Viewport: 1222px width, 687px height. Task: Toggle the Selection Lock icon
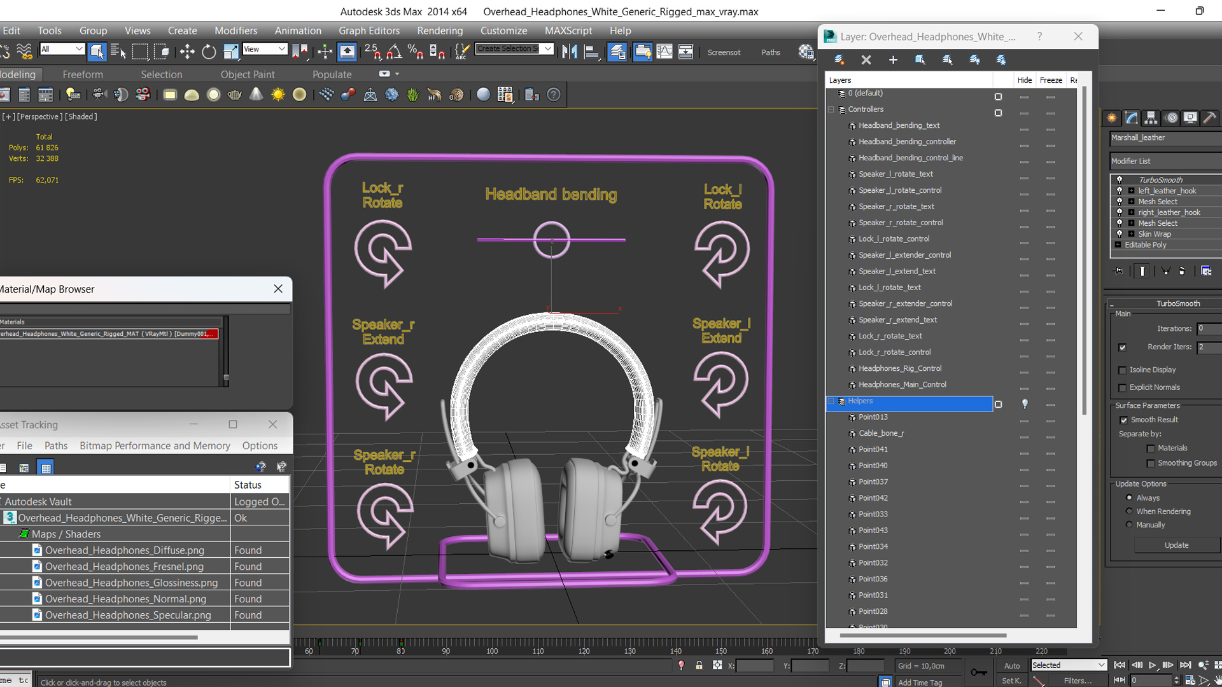(699, 665)
